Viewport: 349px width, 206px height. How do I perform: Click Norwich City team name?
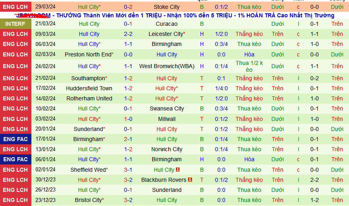tap(167, 149)
